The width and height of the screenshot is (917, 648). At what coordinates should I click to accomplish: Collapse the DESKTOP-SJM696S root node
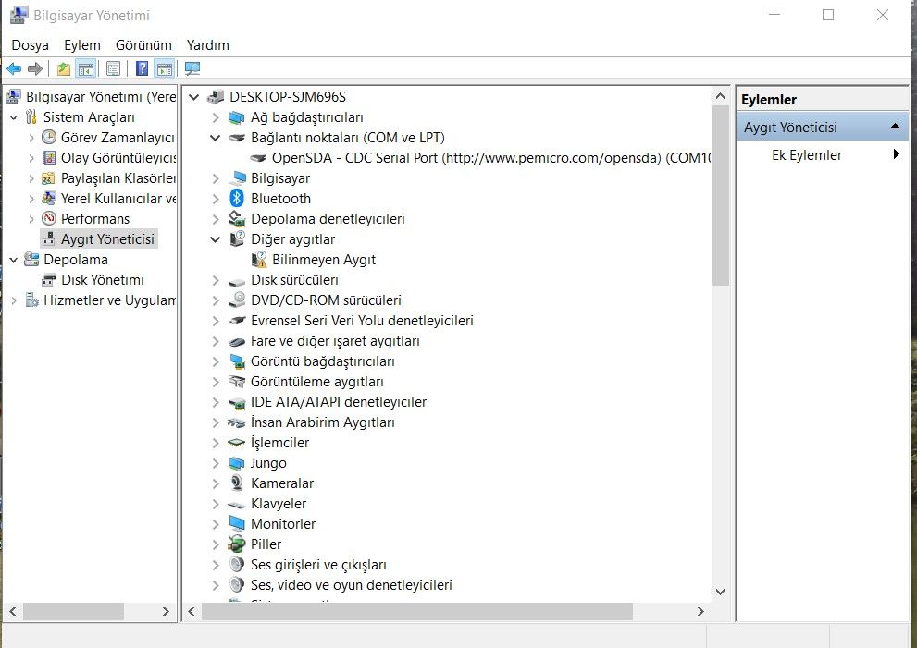coord(194,97)
